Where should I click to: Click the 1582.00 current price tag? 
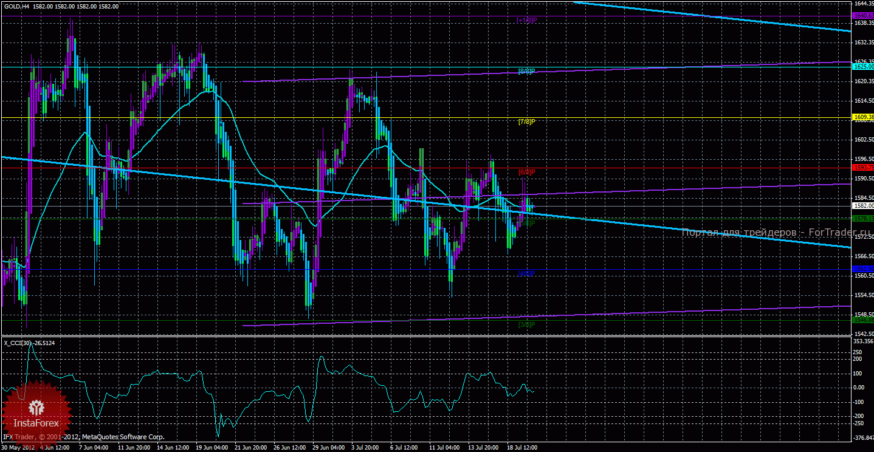tap(863, 206)
